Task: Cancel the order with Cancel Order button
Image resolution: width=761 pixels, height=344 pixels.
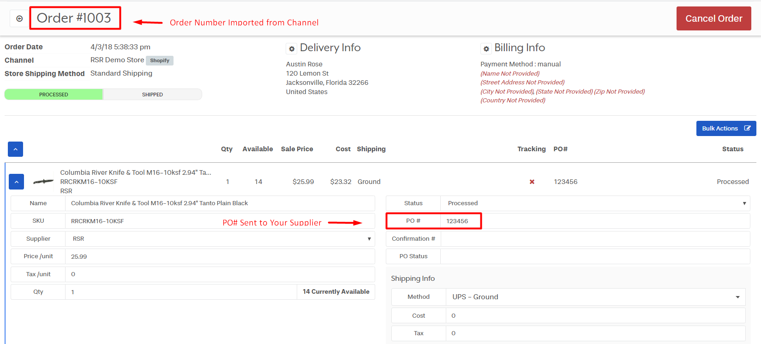Action: click(x=713, y=18)
